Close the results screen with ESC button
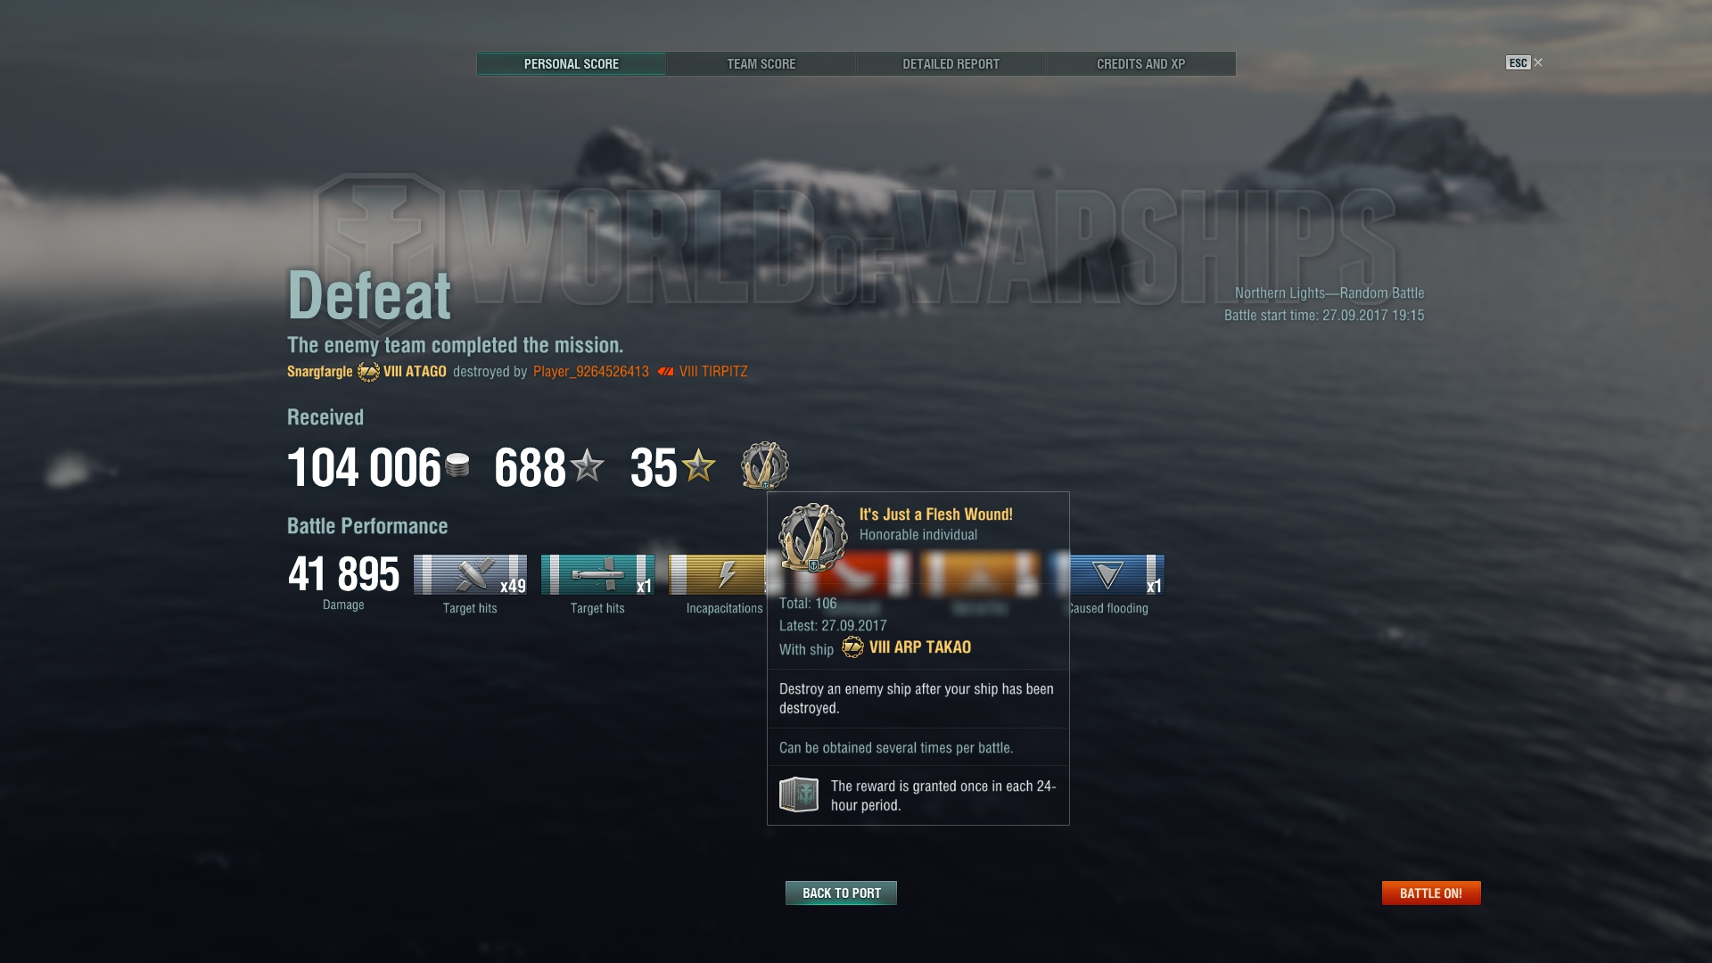The image size is (1712, 963). point(1524,62)
